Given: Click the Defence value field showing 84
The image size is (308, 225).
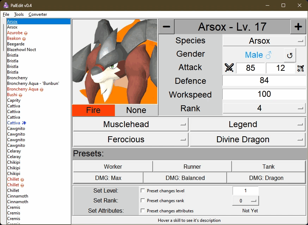Looking at the screenshot, I should coord(264,81).
